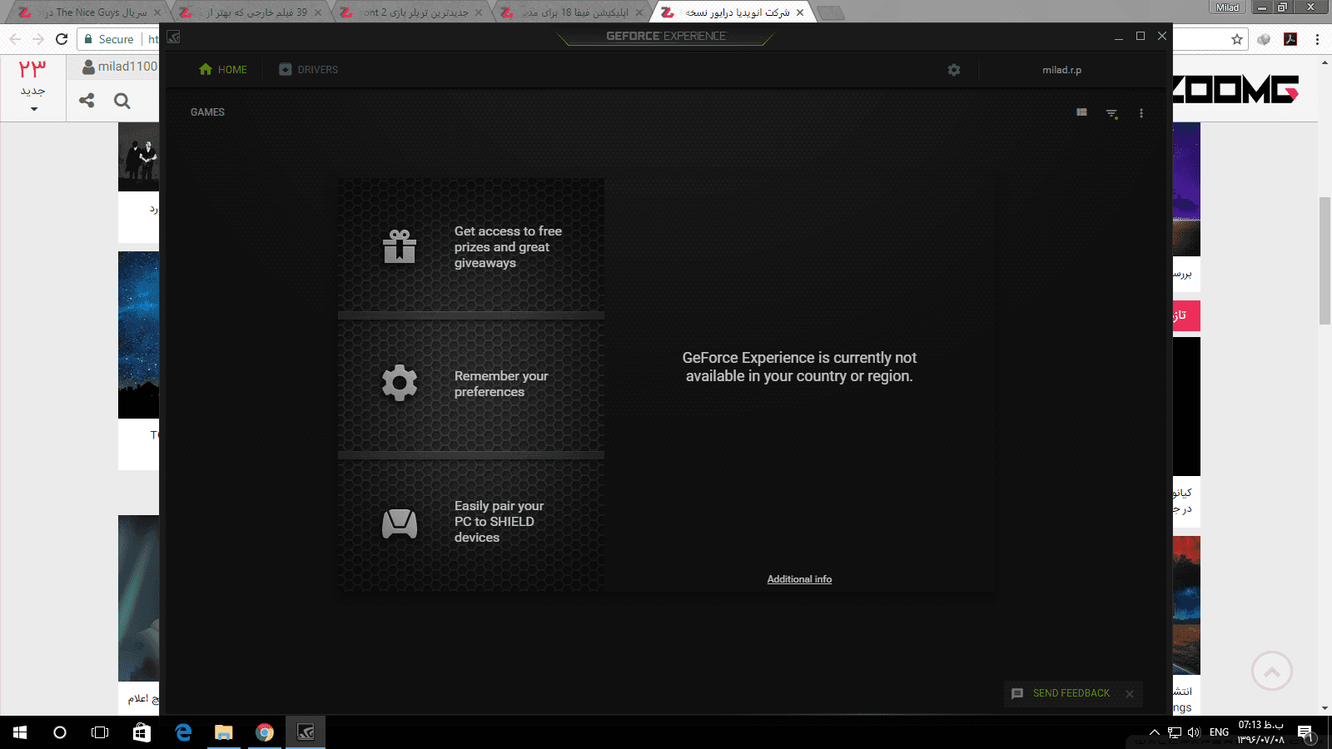
Task: Click the SHIELD controller icon
Action: click(x=400, y=523)
